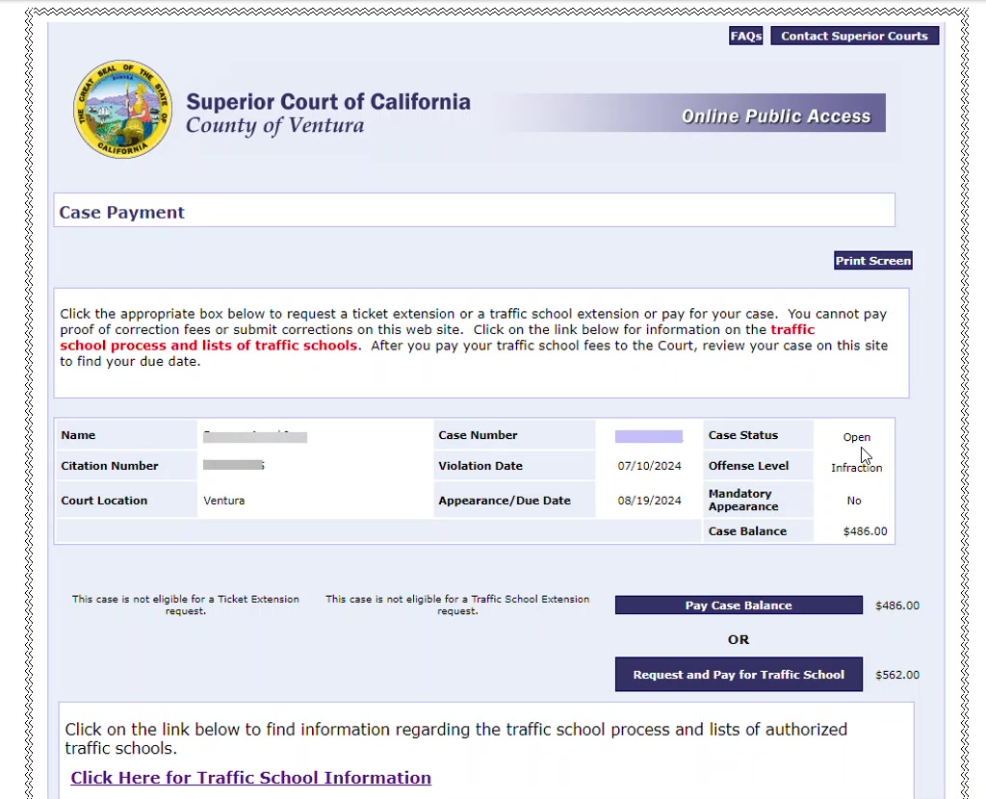
Task: Click the $562.00 traffic school amount
Action: click(x=897, y=675)
